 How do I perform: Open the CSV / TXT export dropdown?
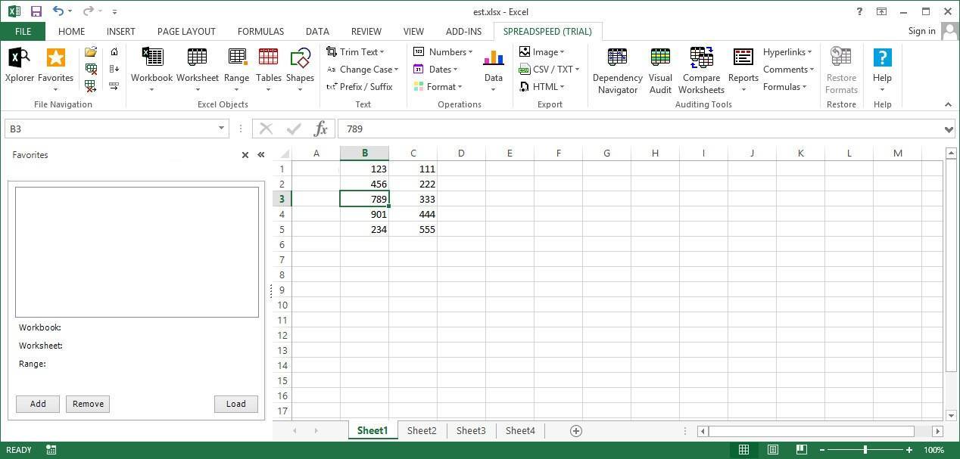click(551, 69)
